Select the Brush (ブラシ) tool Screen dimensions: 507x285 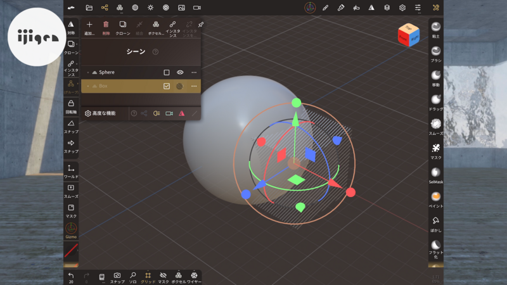tap(436, 54)
